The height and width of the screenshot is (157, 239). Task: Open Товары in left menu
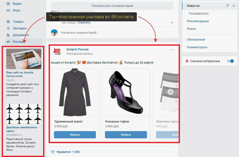point(18,21)
